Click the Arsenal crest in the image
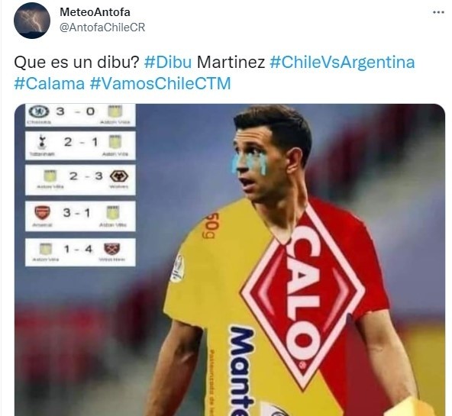452x416 pixels. click(43, 213)
